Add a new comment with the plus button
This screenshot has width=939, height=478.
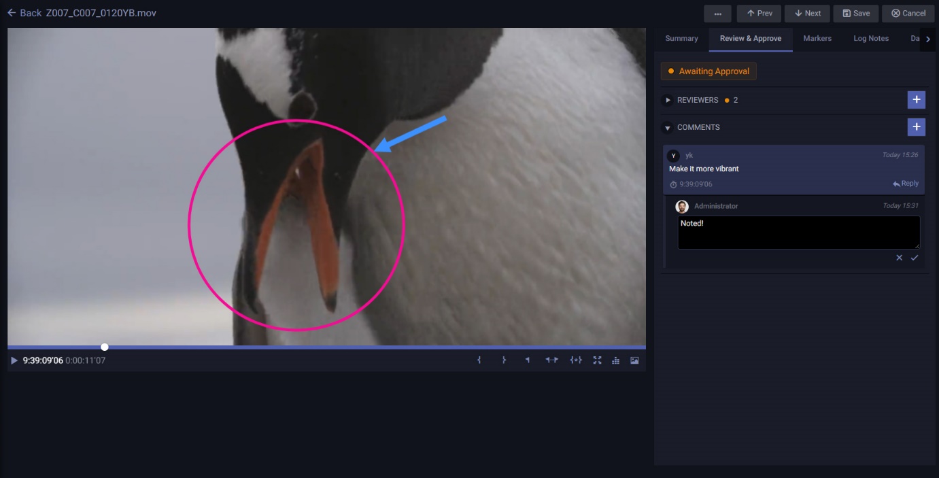point(917,127)
